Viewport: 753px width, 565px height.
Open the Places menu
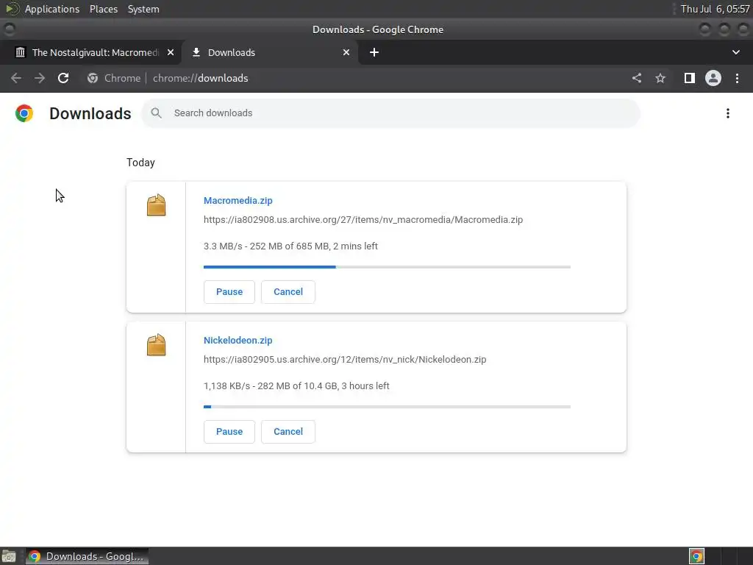pos(104,9)
